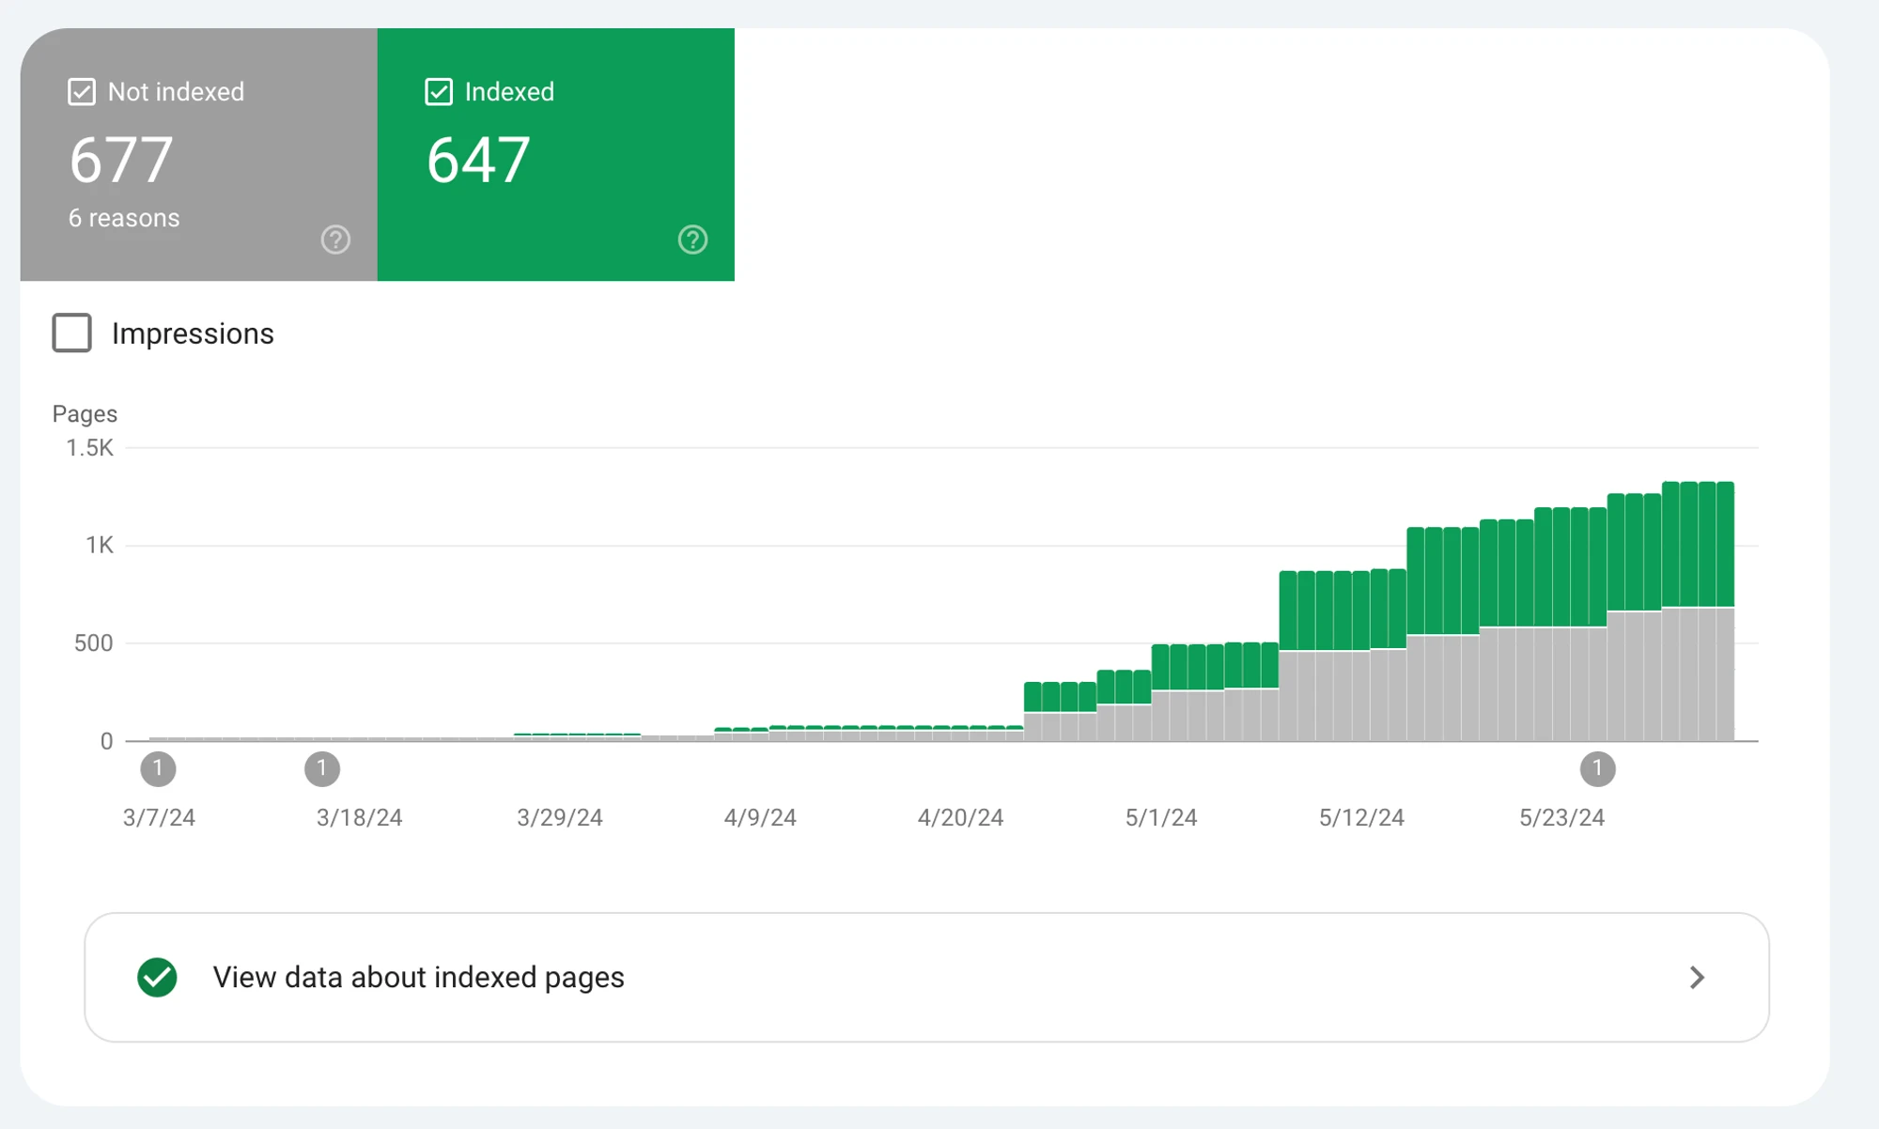Click gray segment of the last chart bar

1725,674
